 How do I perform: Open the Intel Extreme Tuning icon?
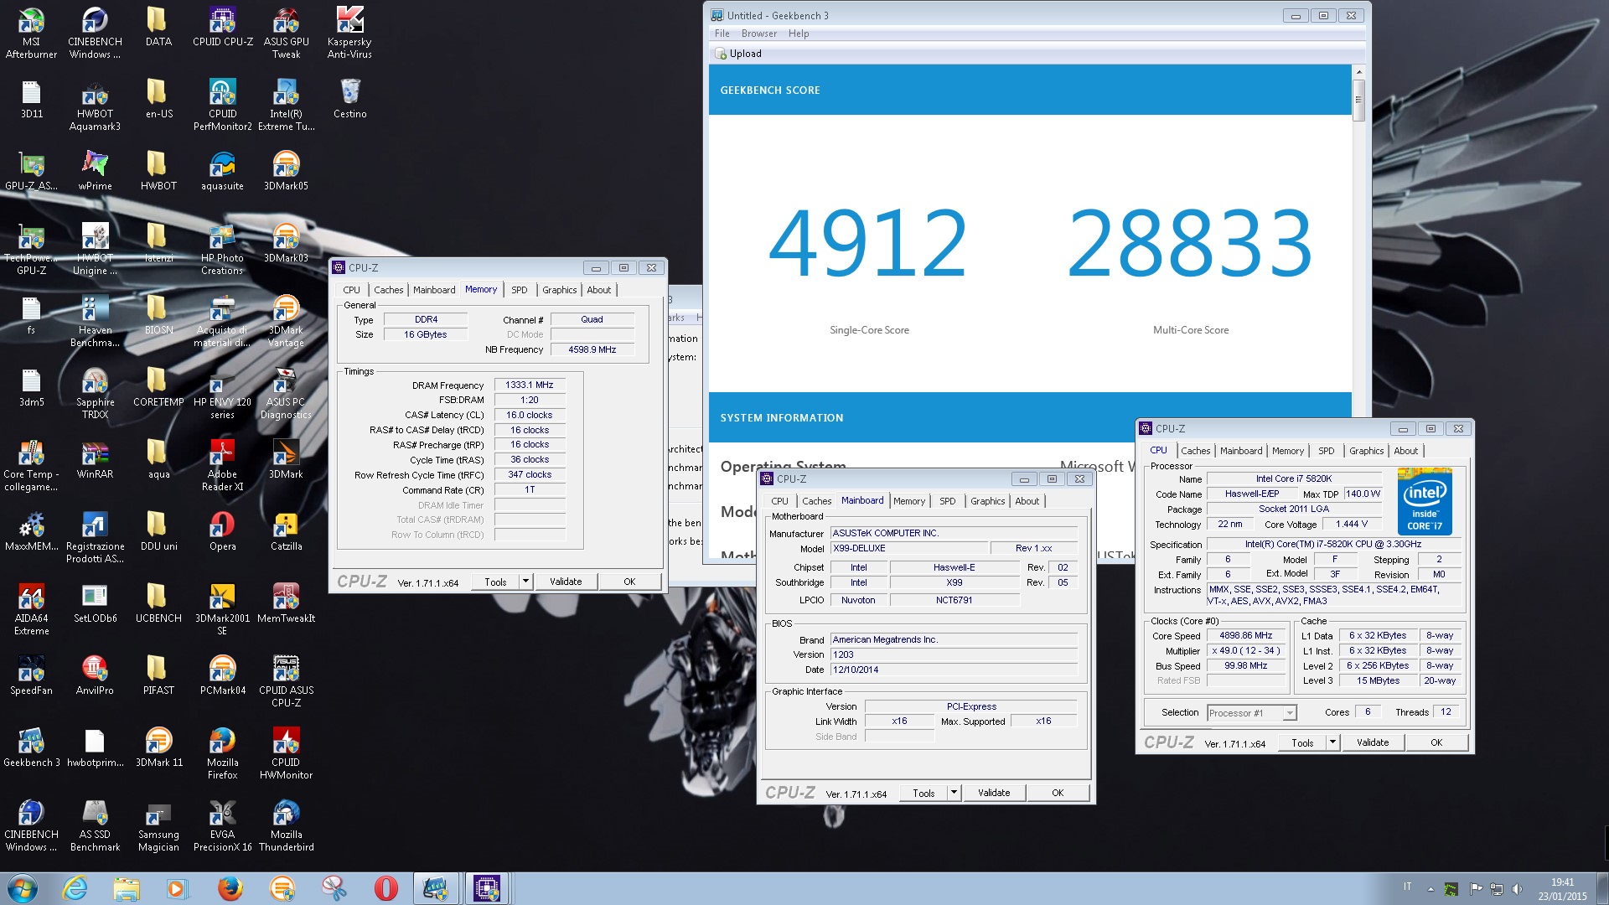click(286, 105)
